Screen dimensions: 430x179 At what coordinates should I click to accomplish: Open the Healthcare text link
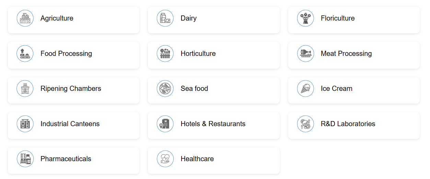[197, 159]
